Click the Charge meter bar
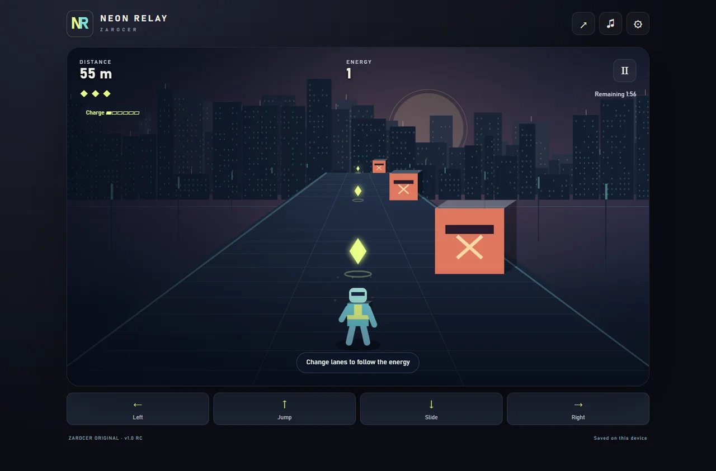 click(123, 113)
